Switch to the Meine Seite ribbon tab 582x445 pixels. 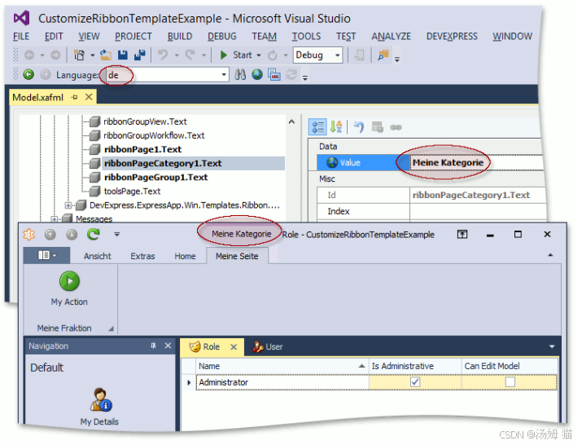point(237,256)
